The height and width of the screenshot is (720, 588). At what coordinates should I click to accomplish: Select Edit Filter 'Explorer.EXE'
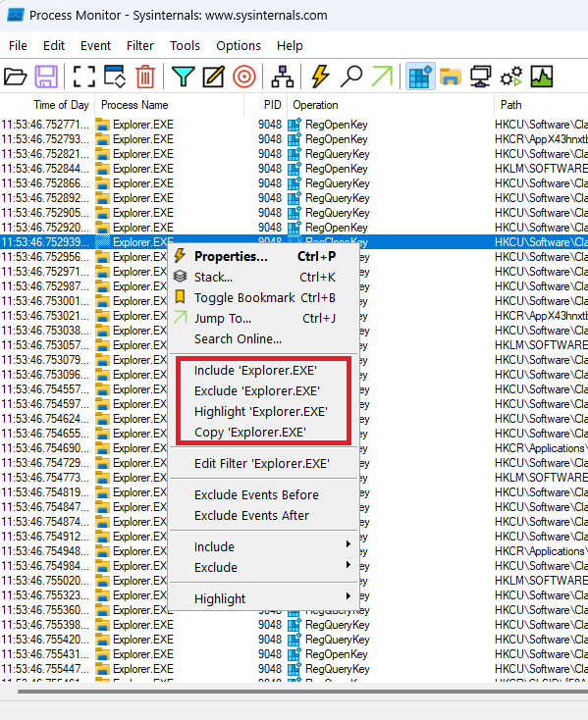(264, 464)
